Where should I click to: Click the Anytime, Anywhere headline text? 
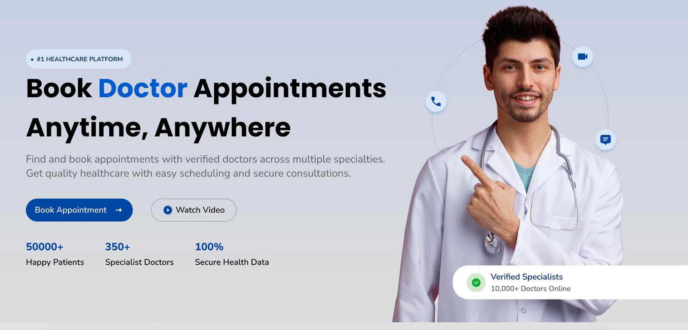[x=158, y=128]
